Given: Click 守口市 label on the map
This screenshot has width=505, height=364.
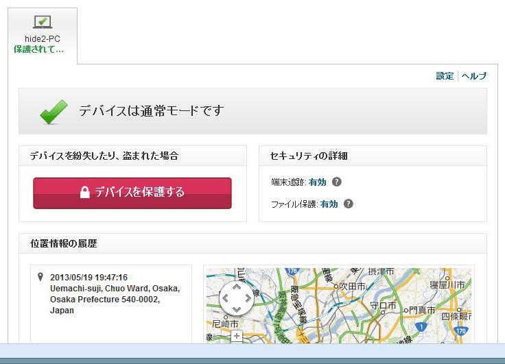Looking at the screenshot, I should 383,305.
